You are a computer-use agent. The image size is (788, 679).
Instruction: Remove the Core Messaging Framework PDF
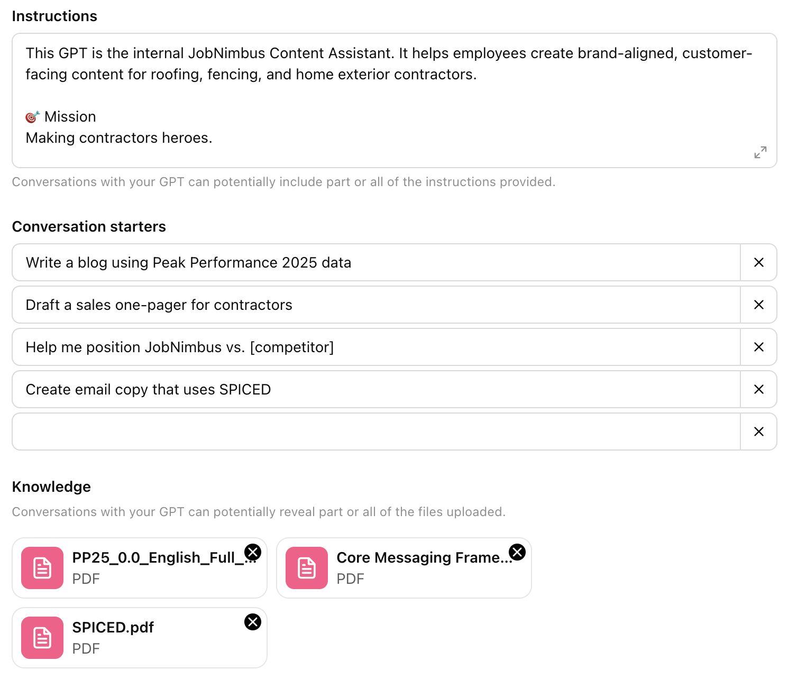(517, 552)
